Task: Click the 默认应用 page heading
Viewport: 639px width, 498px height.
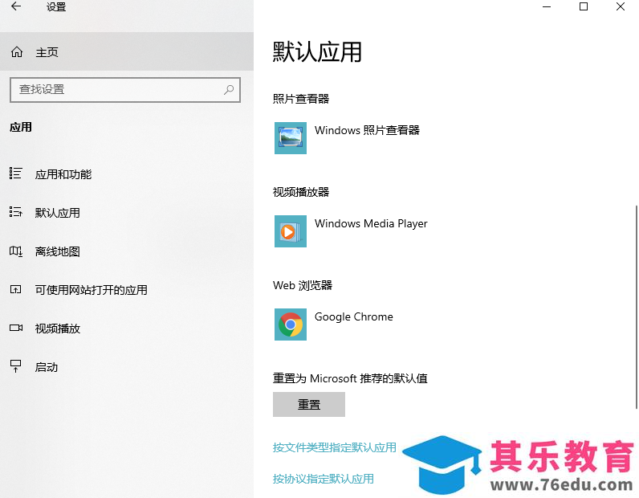Action: click(x=317, y=51)
